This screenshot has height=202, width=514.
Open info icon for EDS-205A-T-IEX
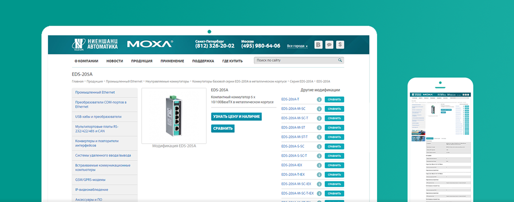pyautogui.click(x=319, y=175)
